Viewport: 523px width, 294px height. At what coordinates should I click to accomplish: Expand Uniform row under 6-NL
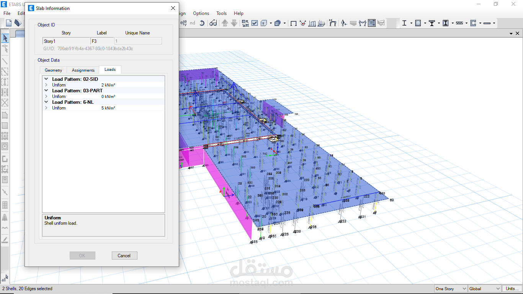(x=46, y=108)
